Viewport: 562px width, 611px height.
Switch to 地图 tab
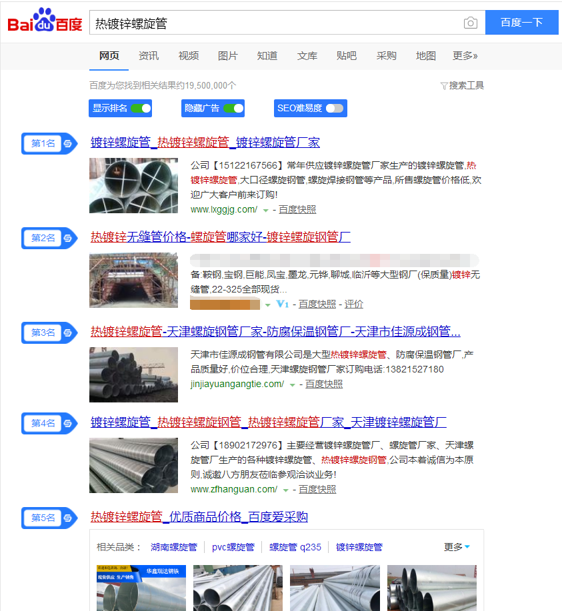pyautogui.click(x=425, y=56)
